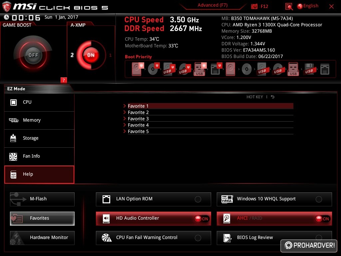341x256 pixels.
Task: Toggle AHCI / RAID switch
Action: click(322, 219)
